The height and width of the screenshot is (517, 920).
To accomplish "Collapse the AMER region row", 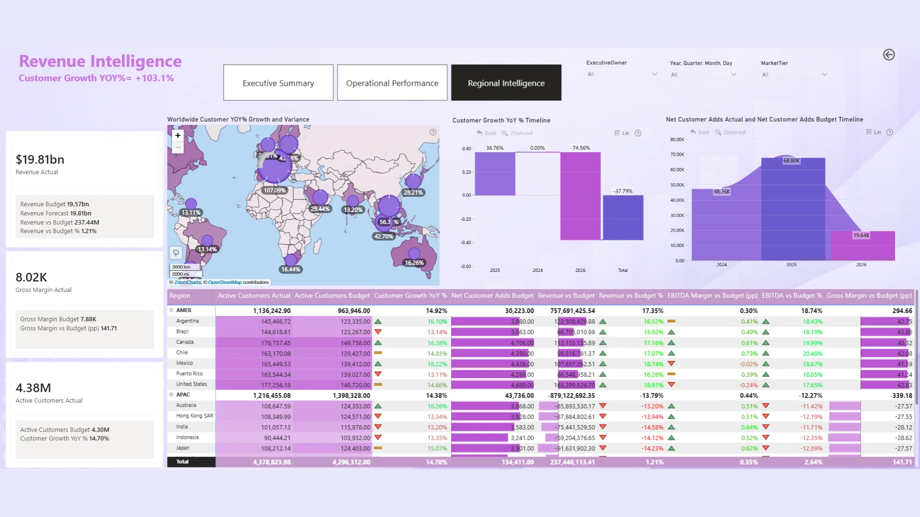I will pyautogui.click(x=171, y=310).
